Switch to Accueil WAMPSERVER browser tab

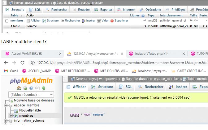click(27, 54)
